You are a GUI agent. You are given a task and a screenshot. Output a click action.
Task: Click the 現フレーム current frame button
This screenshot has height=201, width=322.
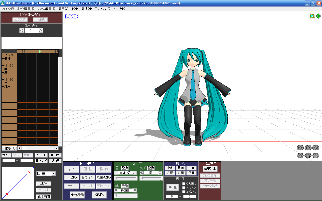tap(9, 148)
